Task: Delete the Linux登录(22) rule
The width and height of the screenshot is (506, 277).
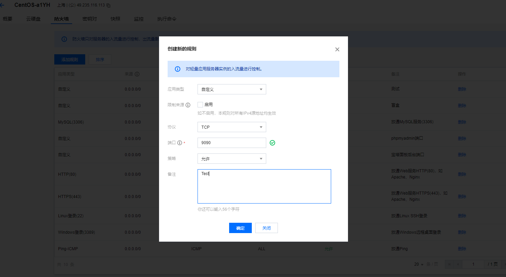Action: click(x=462, y=216)
